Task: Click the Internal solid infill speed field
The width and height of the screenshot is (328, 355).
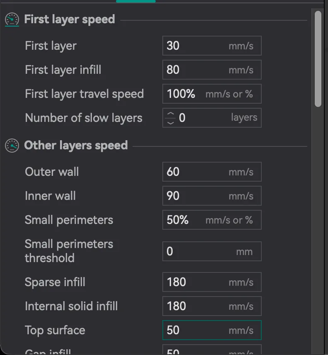Action: pos(212,306)
